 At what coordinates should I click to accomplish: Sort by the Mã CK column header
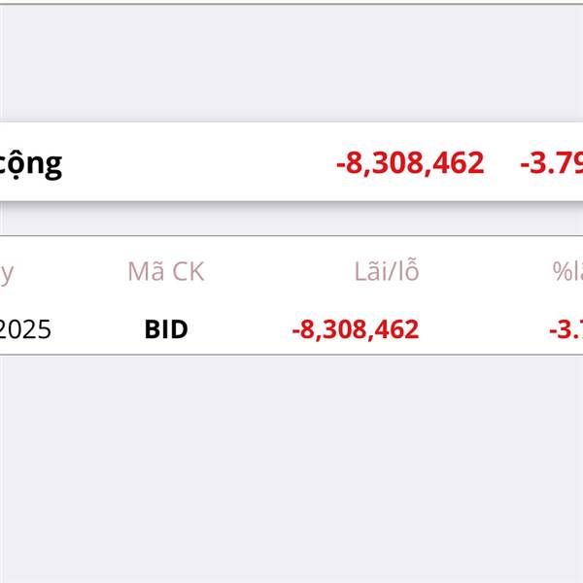click(166, 271)
